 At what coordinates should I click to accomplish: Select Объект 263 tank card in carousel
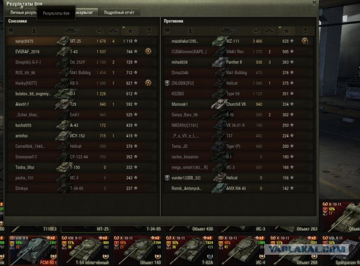click(x=294, y=229)
